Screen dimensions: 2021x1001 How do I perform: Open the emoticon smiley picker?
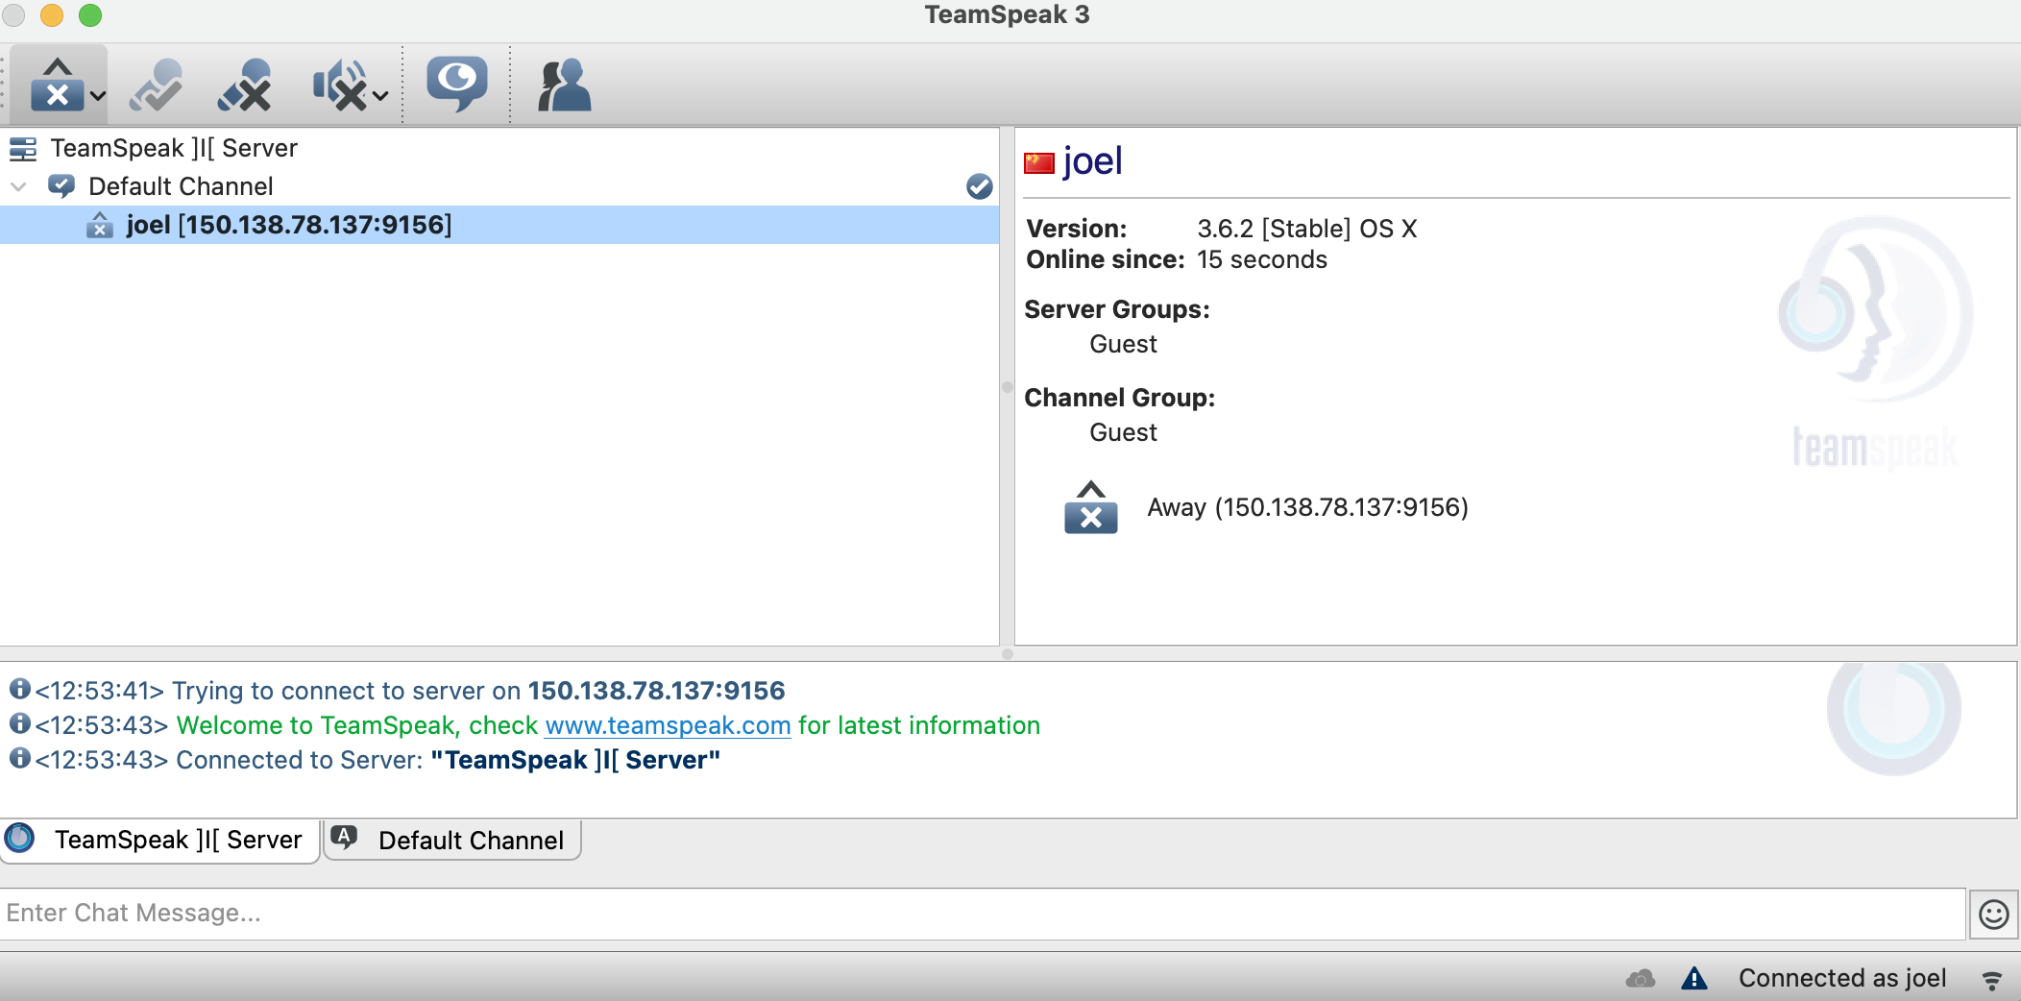click(x=1994, y=915)
